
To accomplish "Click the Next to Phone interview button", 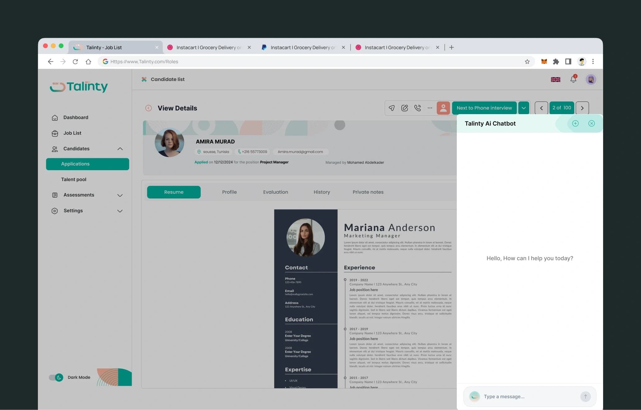I will click(x=484, y=108).
